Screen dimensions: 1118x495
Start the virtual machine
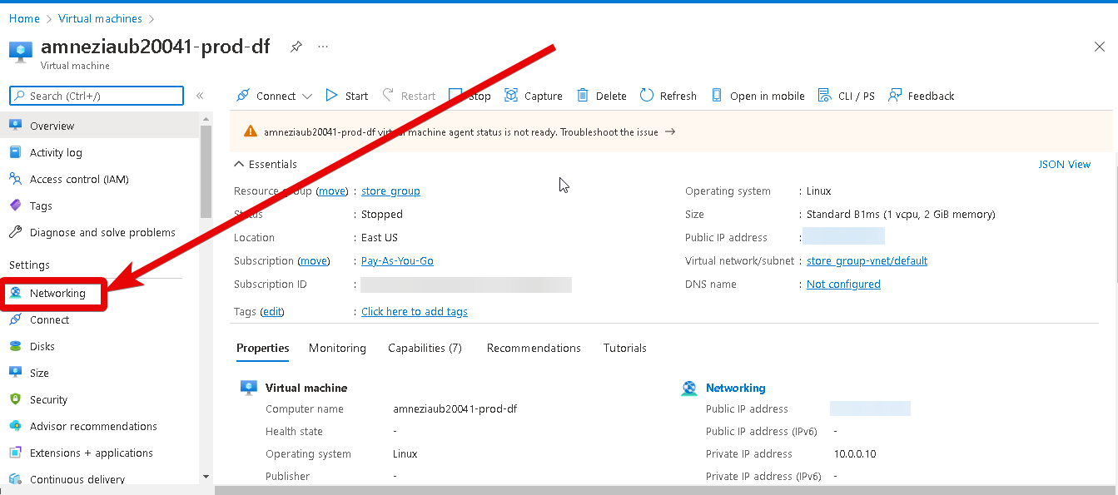346,96
